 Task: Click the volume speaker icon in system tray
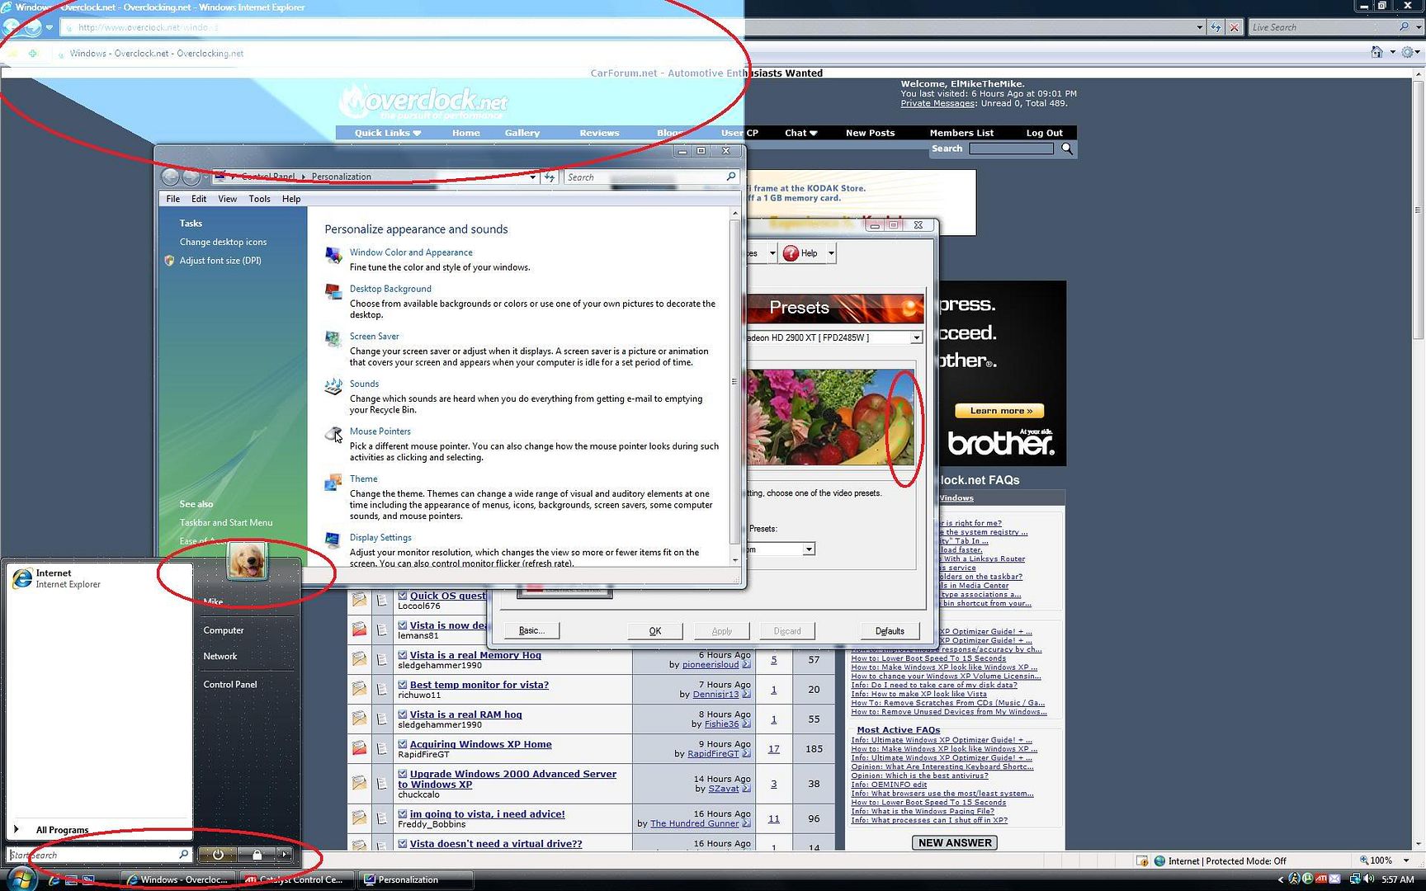click(1369, 879)
